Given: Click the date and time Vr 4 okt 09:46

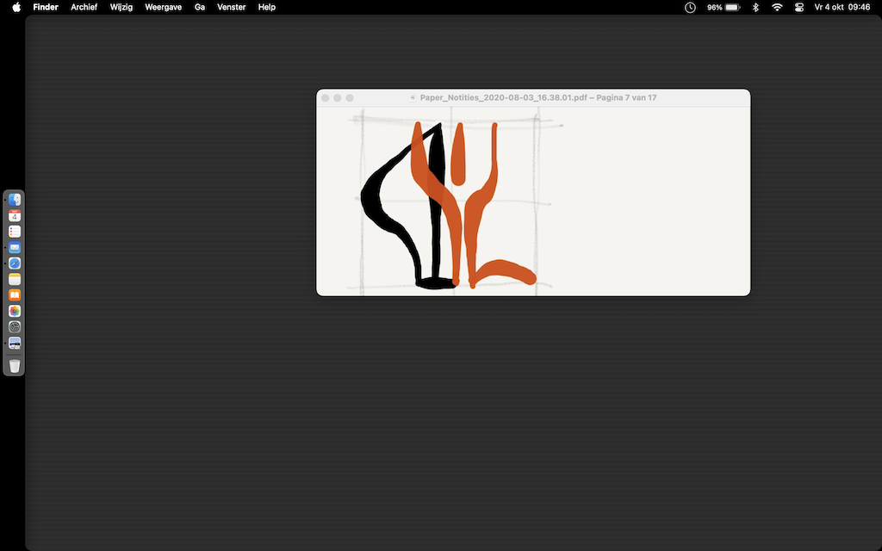Looking at the screenshot, I should 842,7.
